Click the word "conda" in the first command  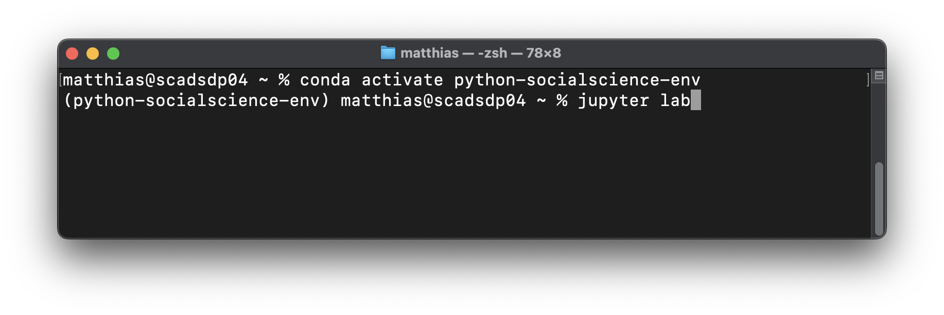[325, 80]
